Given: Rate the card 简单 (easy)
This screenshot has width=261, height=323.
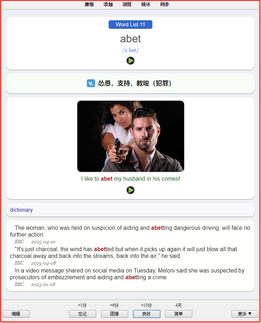Looking at the screenshot, I should point(178,314).
